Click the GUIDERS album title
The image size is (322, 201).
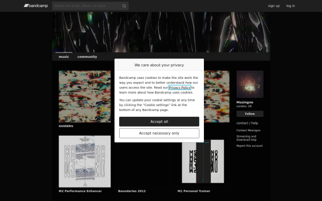[66, 126]
